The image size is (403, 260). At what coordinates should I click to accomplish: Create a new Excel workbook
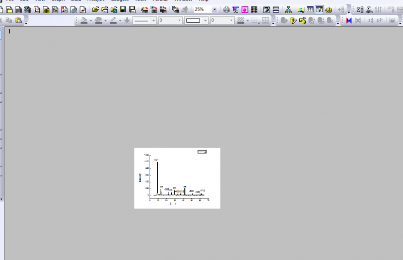click(28, 10)
